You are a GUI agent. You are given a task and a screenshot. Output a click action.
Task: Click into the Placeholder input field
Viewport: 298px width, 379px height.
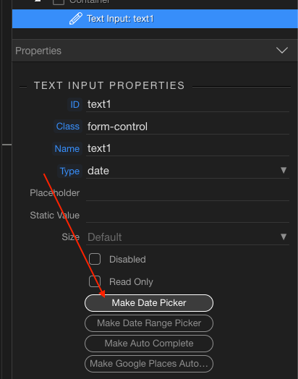pyautogui.click(x=187, y=193)
